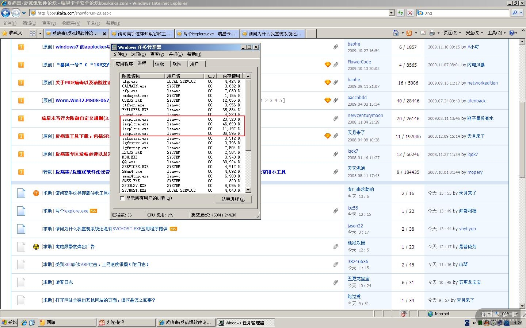Click the Refresh page icon
The height and width of the screenshot is (328, 526).
click(401, 13)
